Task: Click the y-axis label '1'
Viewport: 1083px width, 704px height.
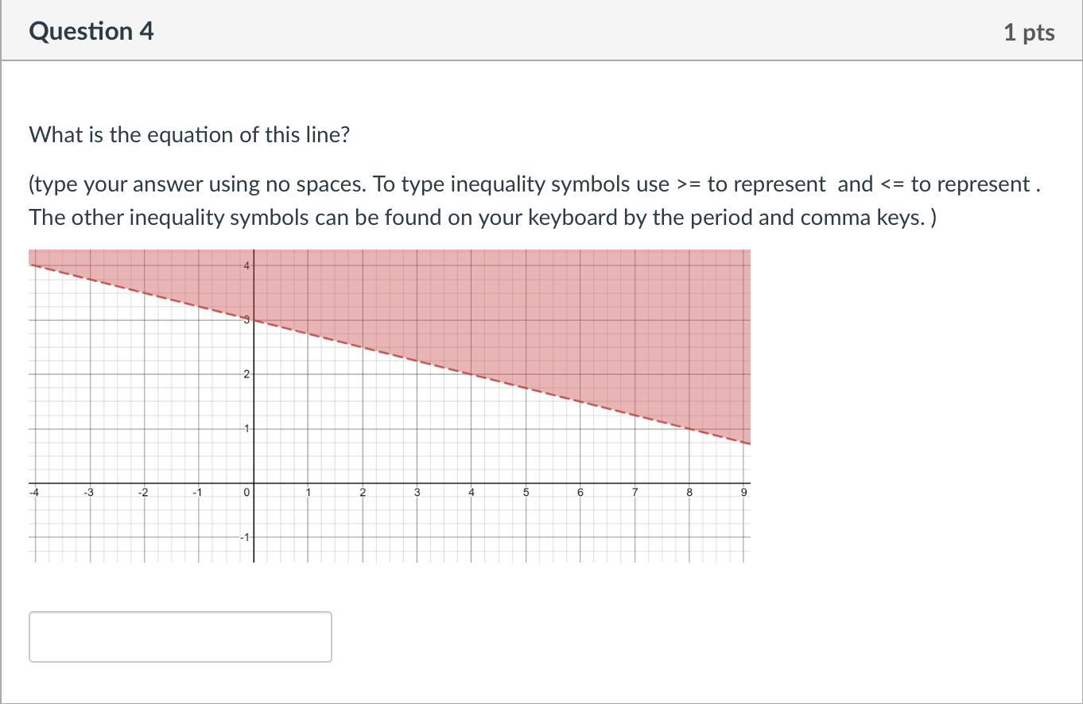Action: [x=246, y=429]
